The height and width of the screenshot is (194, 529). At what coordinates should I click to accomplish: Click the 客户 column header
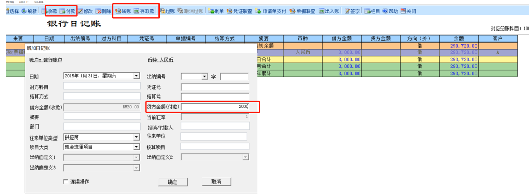(x=498, y=39)
